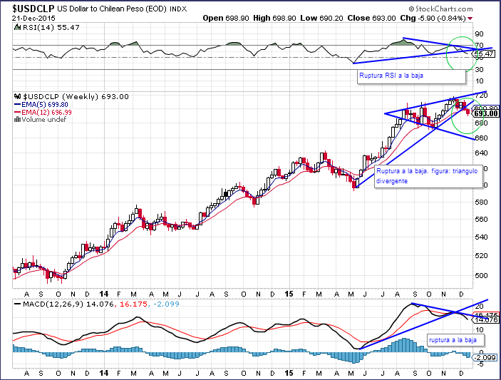Click the MACD(12,26,9) 14.076 label
The height and width of the screenshot is (380, 501).
(64, 304)
